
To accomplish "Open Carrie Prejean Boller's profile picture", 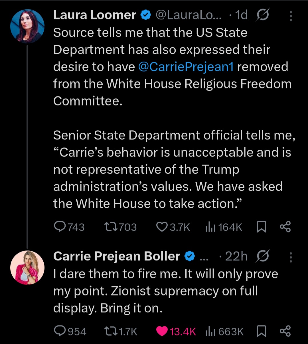I will click(x=27, y=268).
